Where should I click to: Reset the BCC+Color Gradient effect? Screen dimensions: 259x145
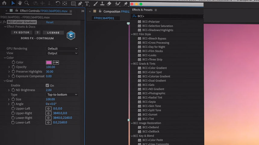coord(50,22)
